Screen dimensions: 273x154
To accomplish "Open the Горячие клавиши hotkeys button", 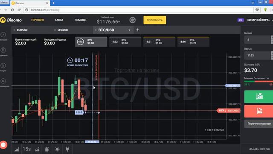I will [259, 124].
